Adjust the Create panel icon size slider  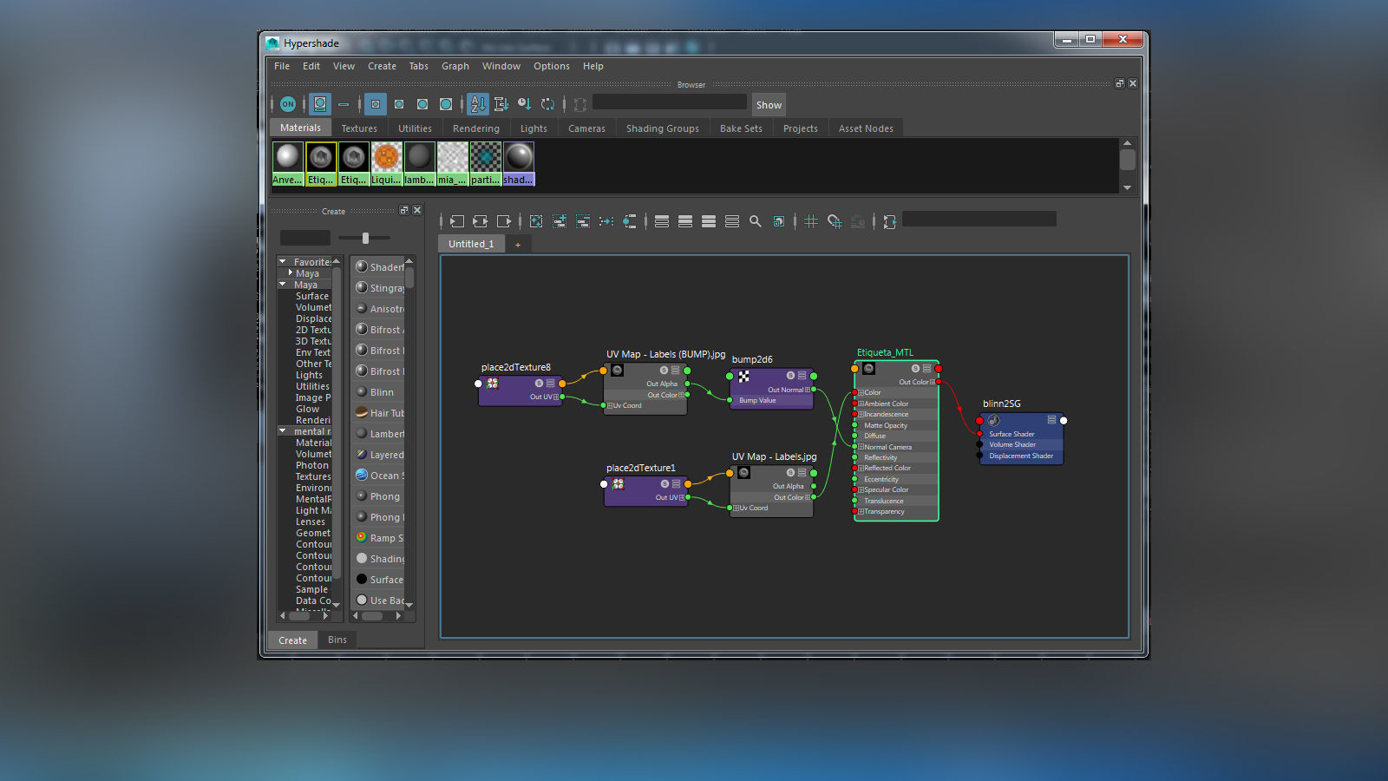[365, 238]
